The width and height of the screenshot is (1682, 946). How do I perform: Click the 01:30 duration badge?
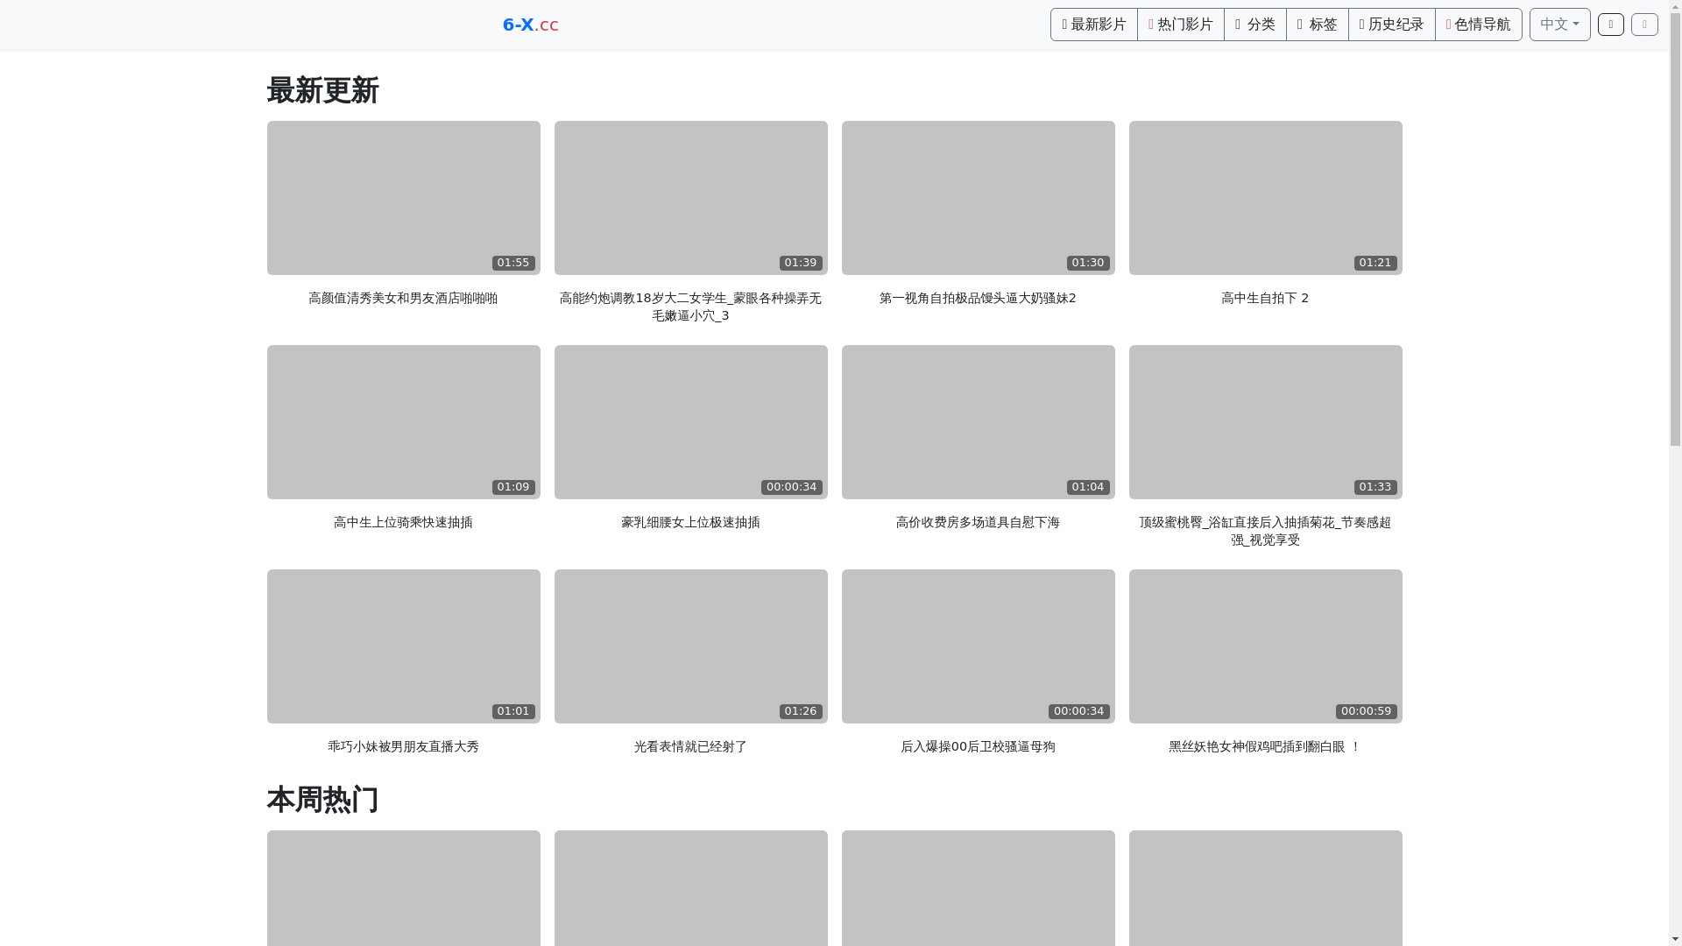point(1087,263)
